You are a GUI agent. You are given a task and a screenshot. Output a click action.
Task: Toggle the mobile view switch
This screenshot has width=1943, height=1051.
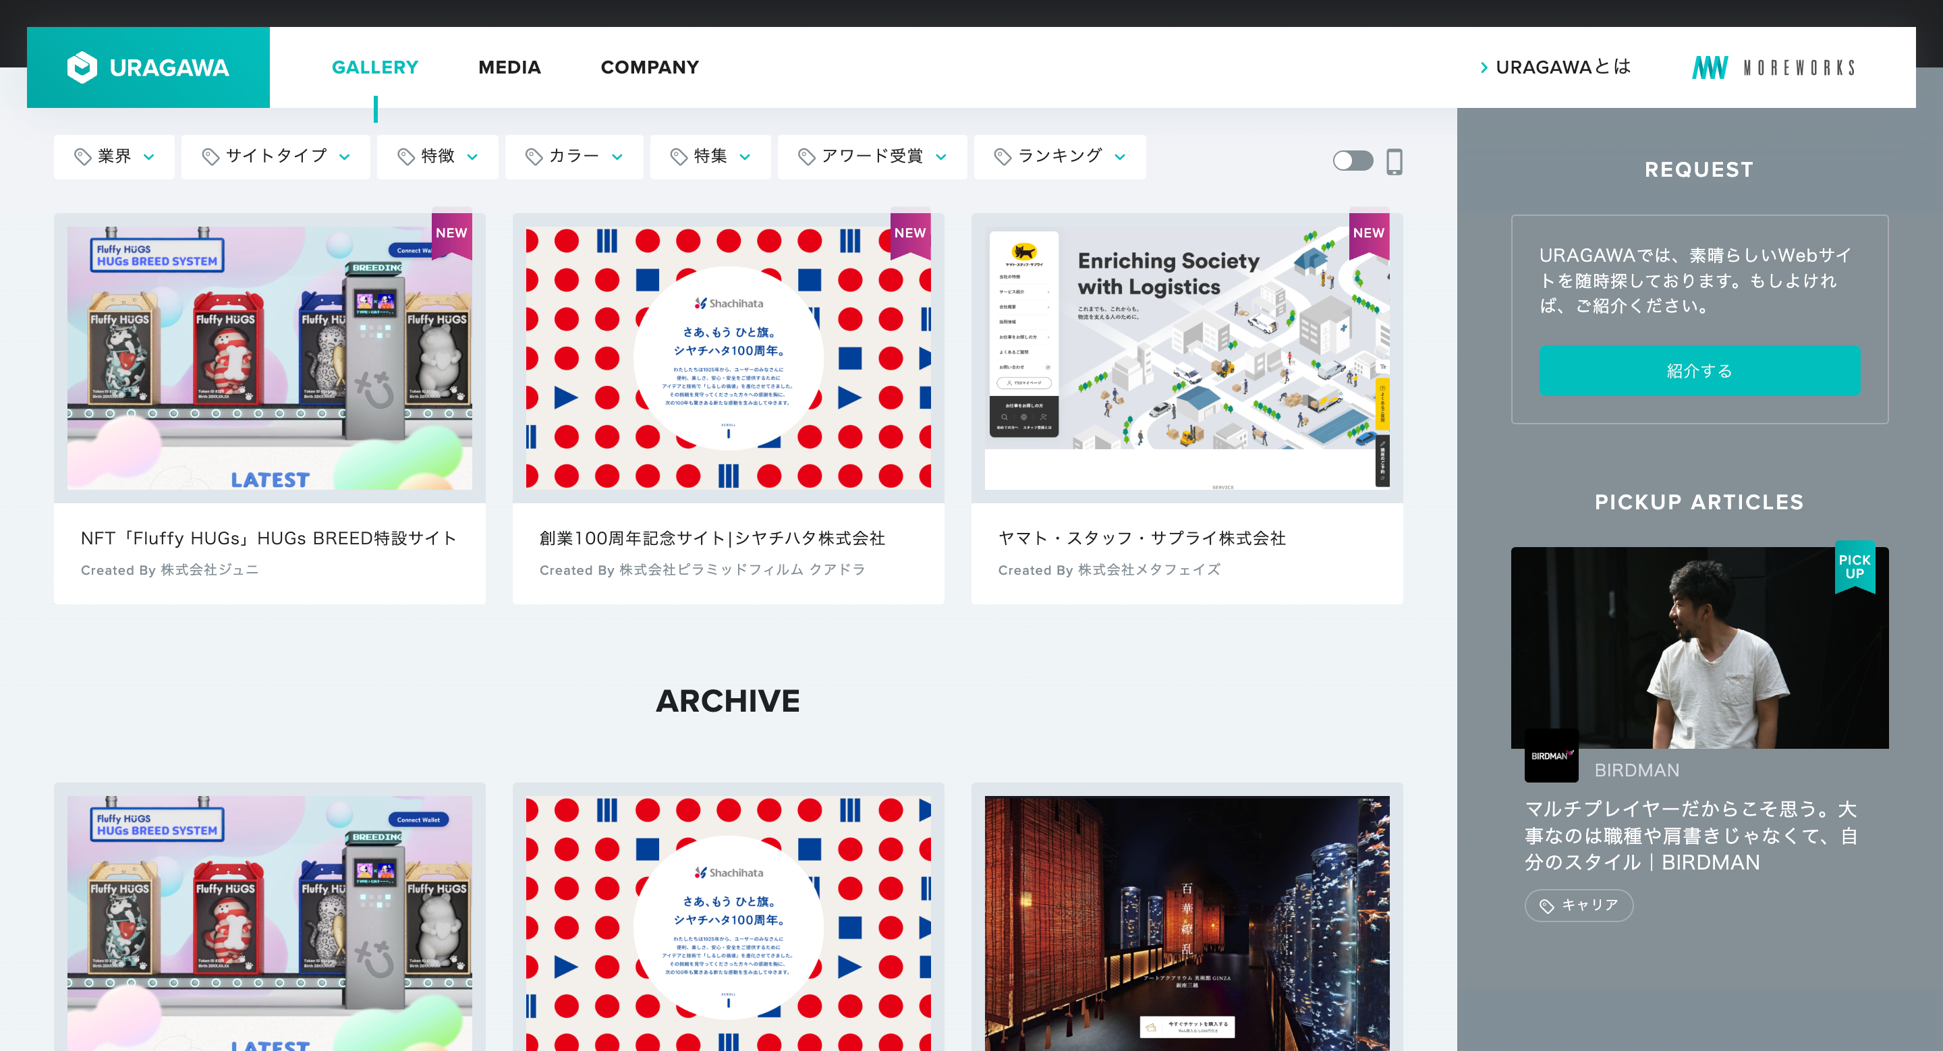click(x=1353, y=161)
